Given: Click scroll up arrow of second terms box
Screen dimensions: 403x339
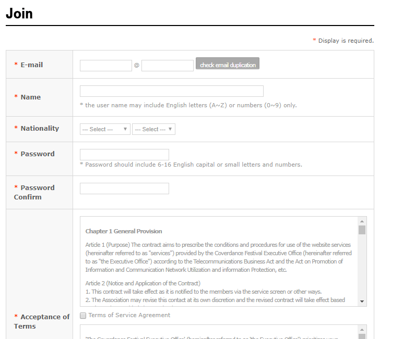Looking at the screenshot, I should (x=362, y=330).
